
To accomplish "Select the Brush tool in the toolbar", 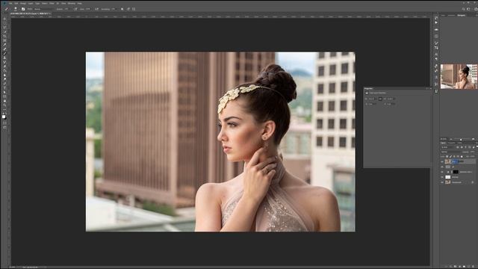I will [4, 53].
